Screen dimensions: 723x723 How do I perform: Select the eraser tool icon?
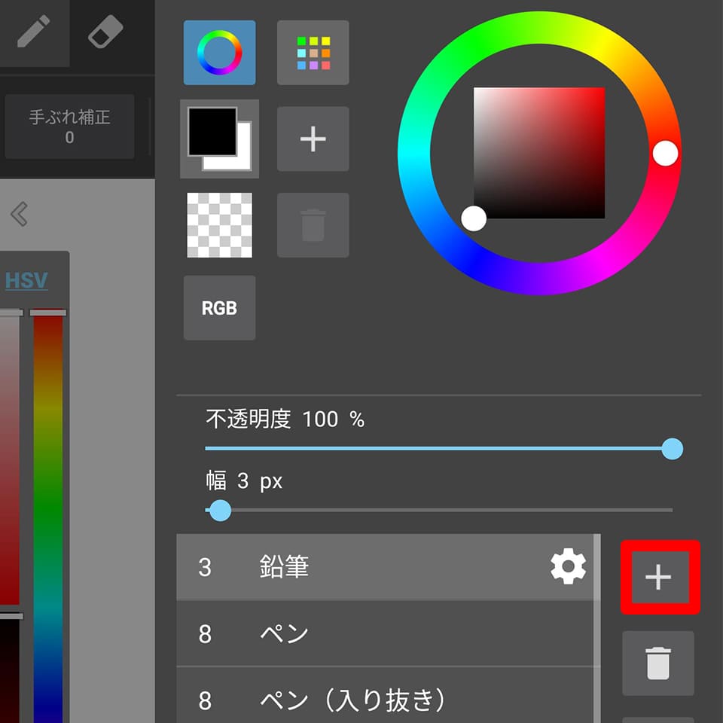pyautogui.click(x=105, y=32)
